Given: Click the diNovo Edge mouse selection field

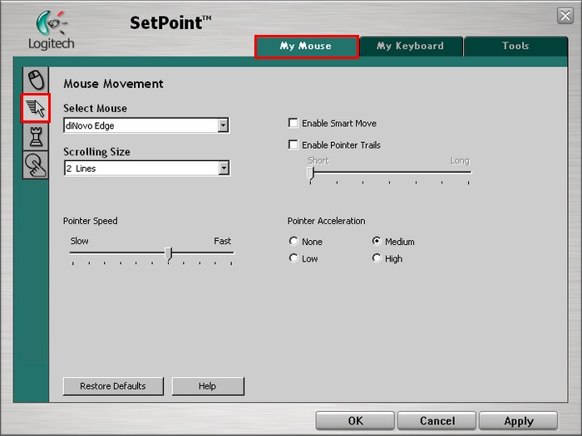Looking at the screenshot, I should coord(146,125).
